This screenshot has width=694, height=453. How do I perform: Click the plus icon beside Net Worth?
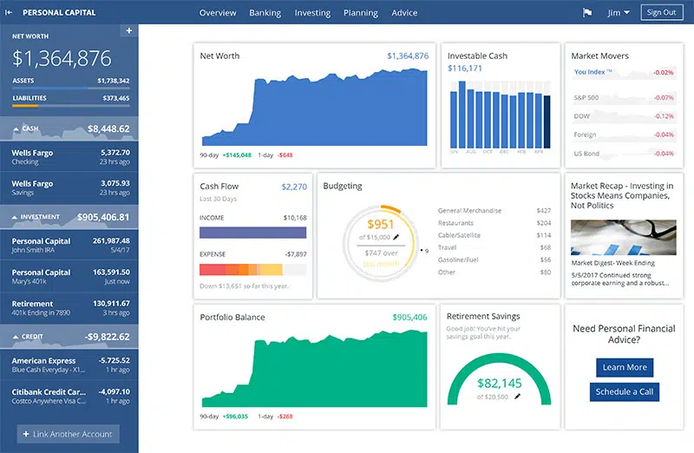click(128, 31)
